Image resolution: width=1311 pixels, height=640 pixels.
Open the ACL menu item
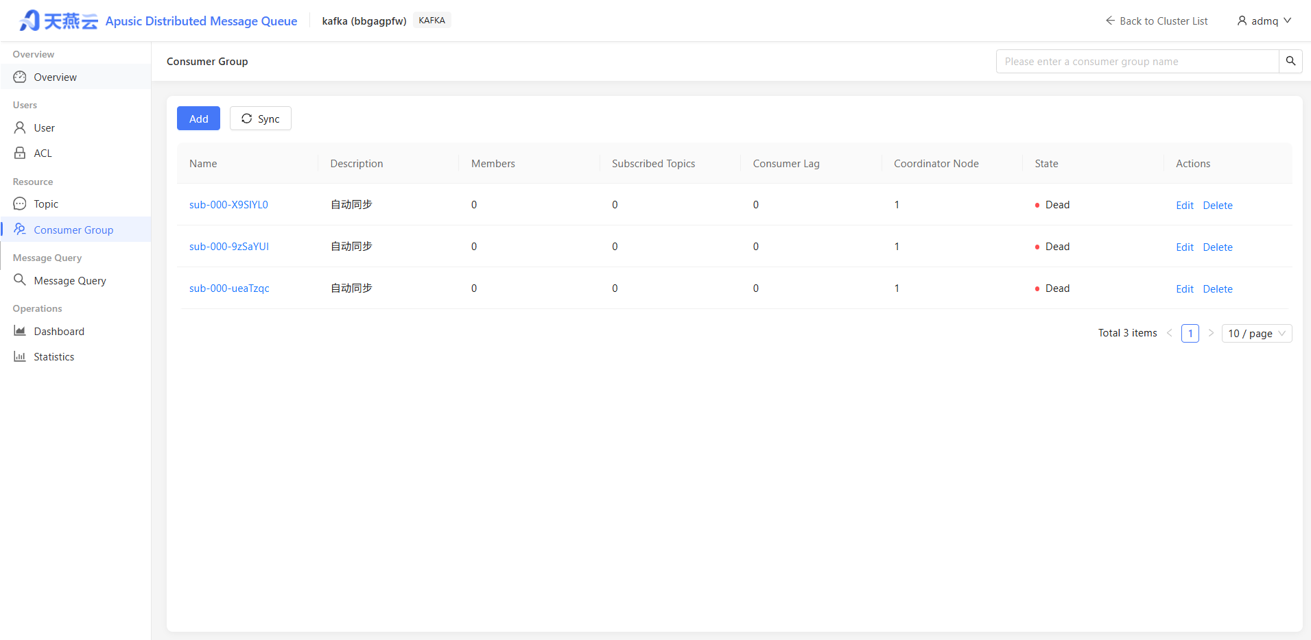tap(75, 153)
